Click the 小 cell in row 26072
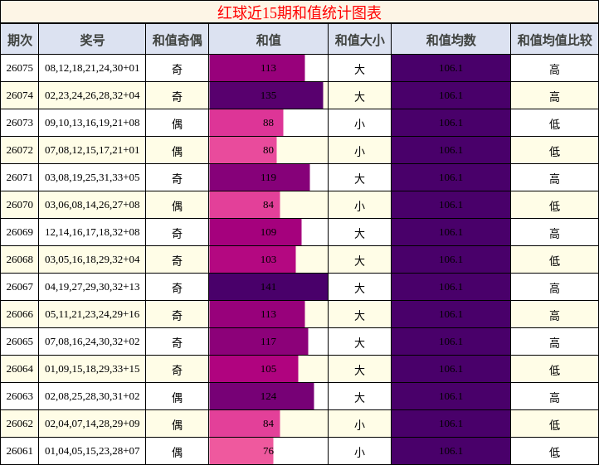 359,151
